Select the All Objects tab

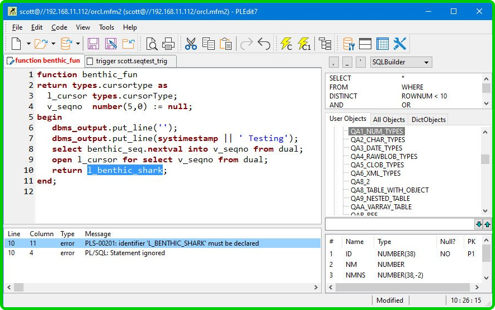pos(389,120)
